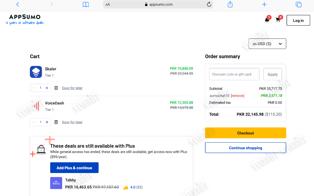Open a new Safari tab

click(264, 4)
